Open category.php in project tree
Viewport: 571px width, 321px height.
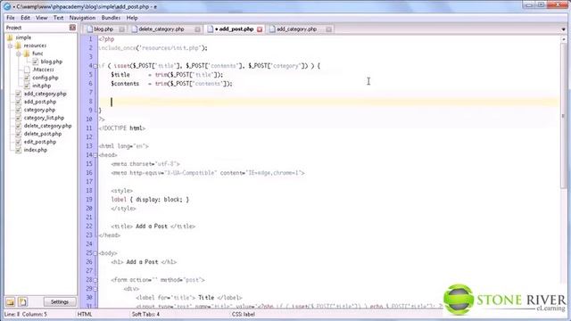tap(39, 110)
